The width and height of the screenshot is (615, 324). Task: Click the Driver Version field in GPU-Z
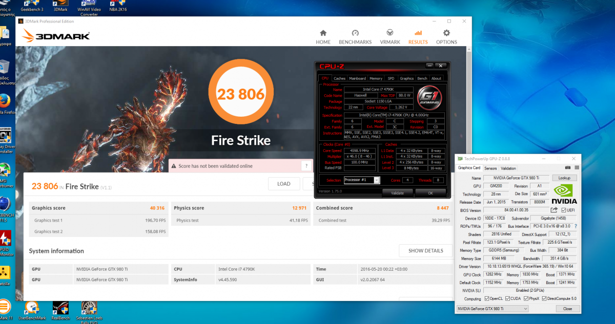click(x=530, y=266)
